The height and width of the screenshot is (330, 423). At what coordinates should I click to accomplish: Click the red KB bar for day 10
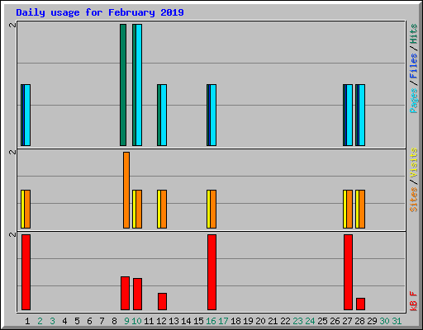[x=137, y=294]
